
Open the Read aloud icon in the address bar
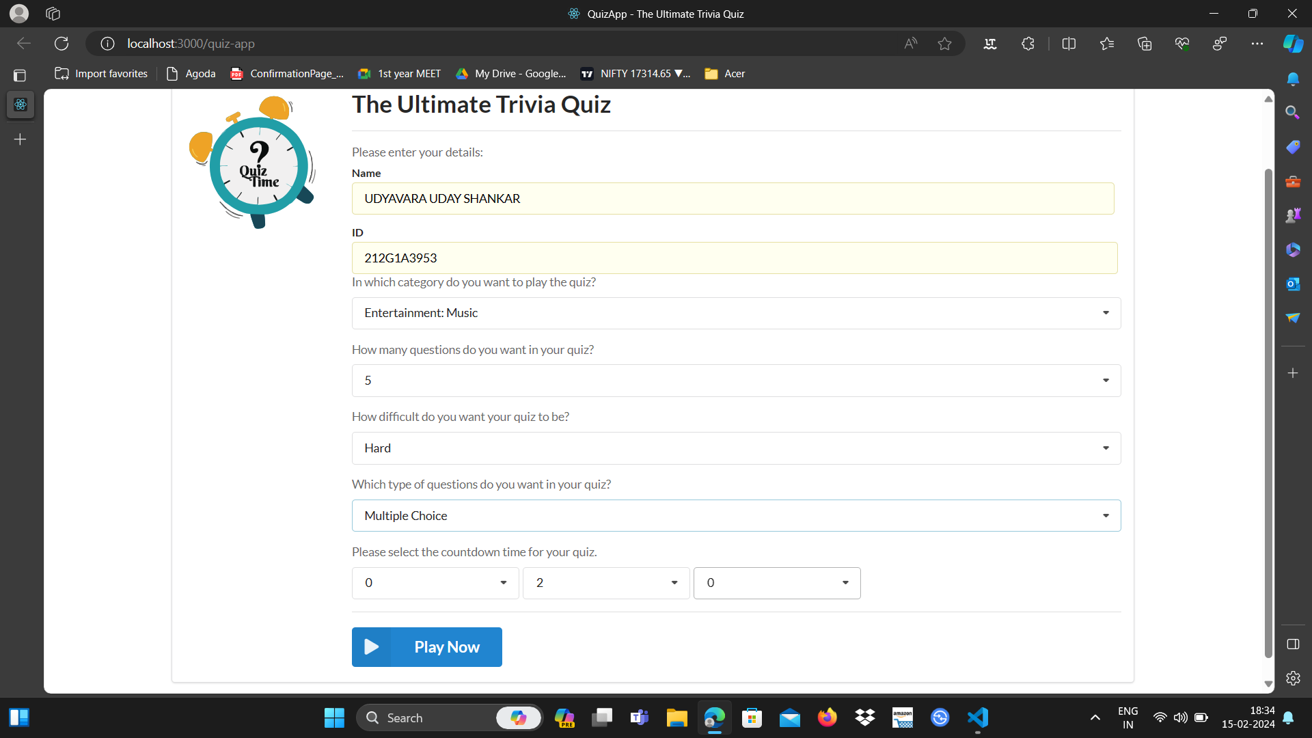pos(910,44)
